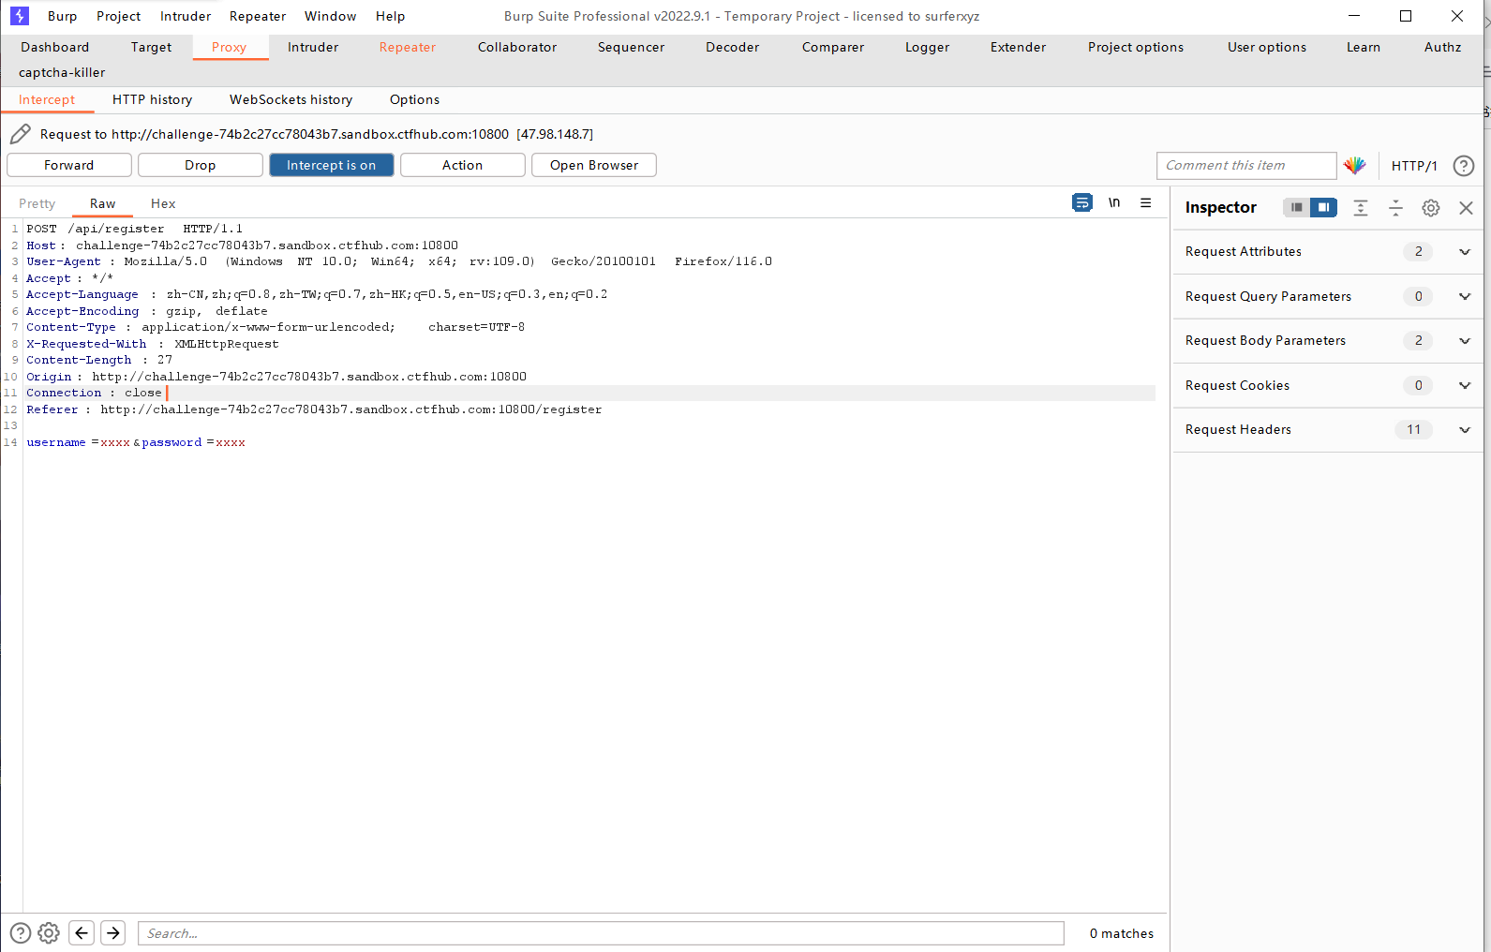
Task: Switch to the Target tab
Action: point(152,47)
